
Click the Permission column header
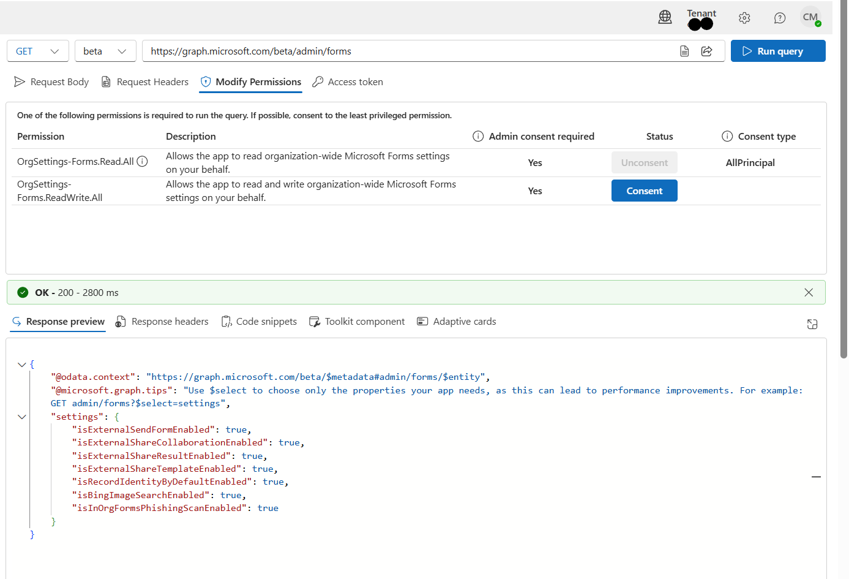point(40,136)
